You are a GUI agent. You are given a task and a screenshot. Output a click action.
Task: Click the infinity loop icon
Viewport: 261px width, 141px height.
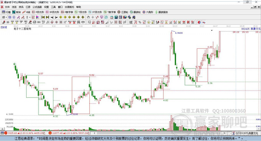(204, 22)
